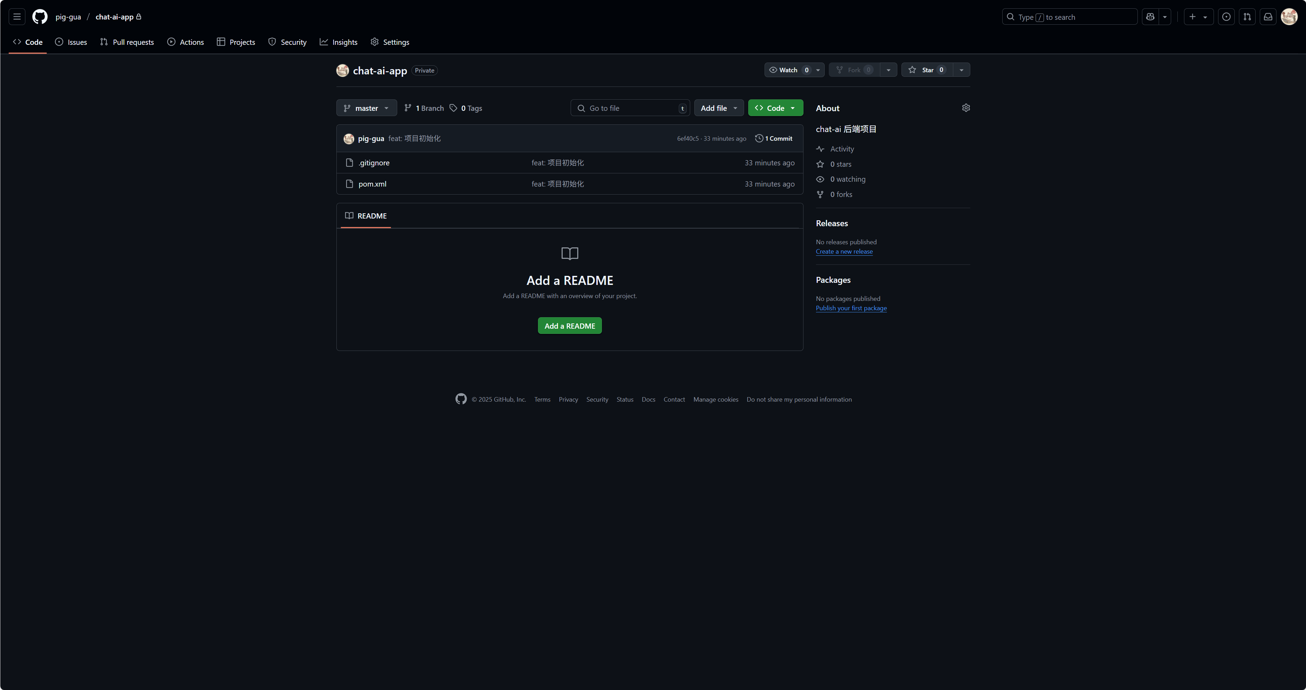Click the footer Manage cookies link

click(x=716, y=400)
